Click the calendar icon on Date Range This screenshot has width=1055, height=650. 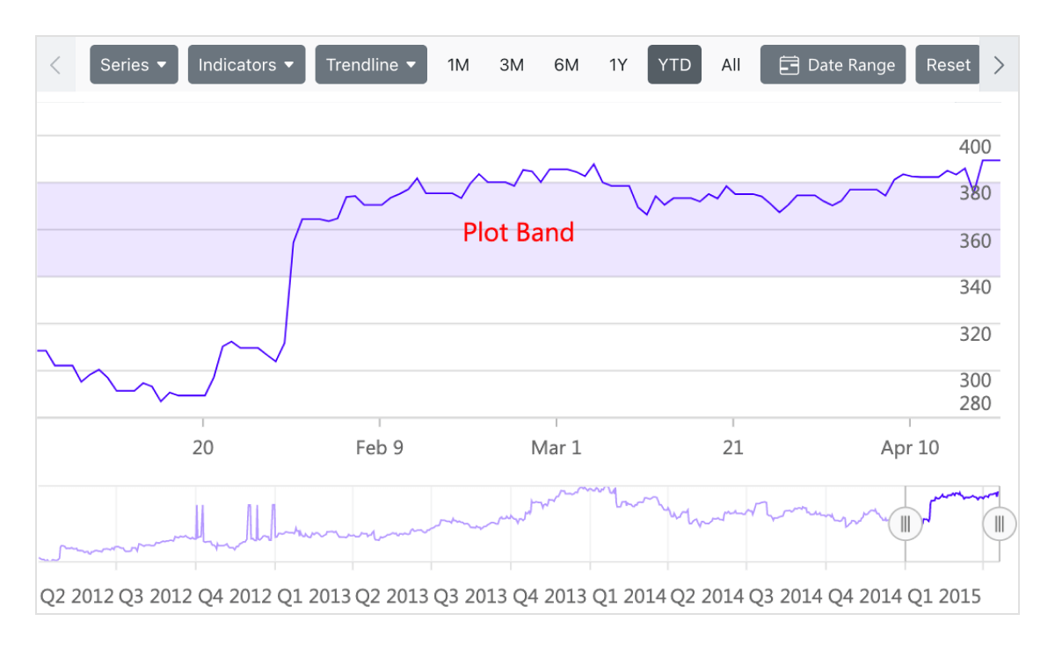point(789,65)
